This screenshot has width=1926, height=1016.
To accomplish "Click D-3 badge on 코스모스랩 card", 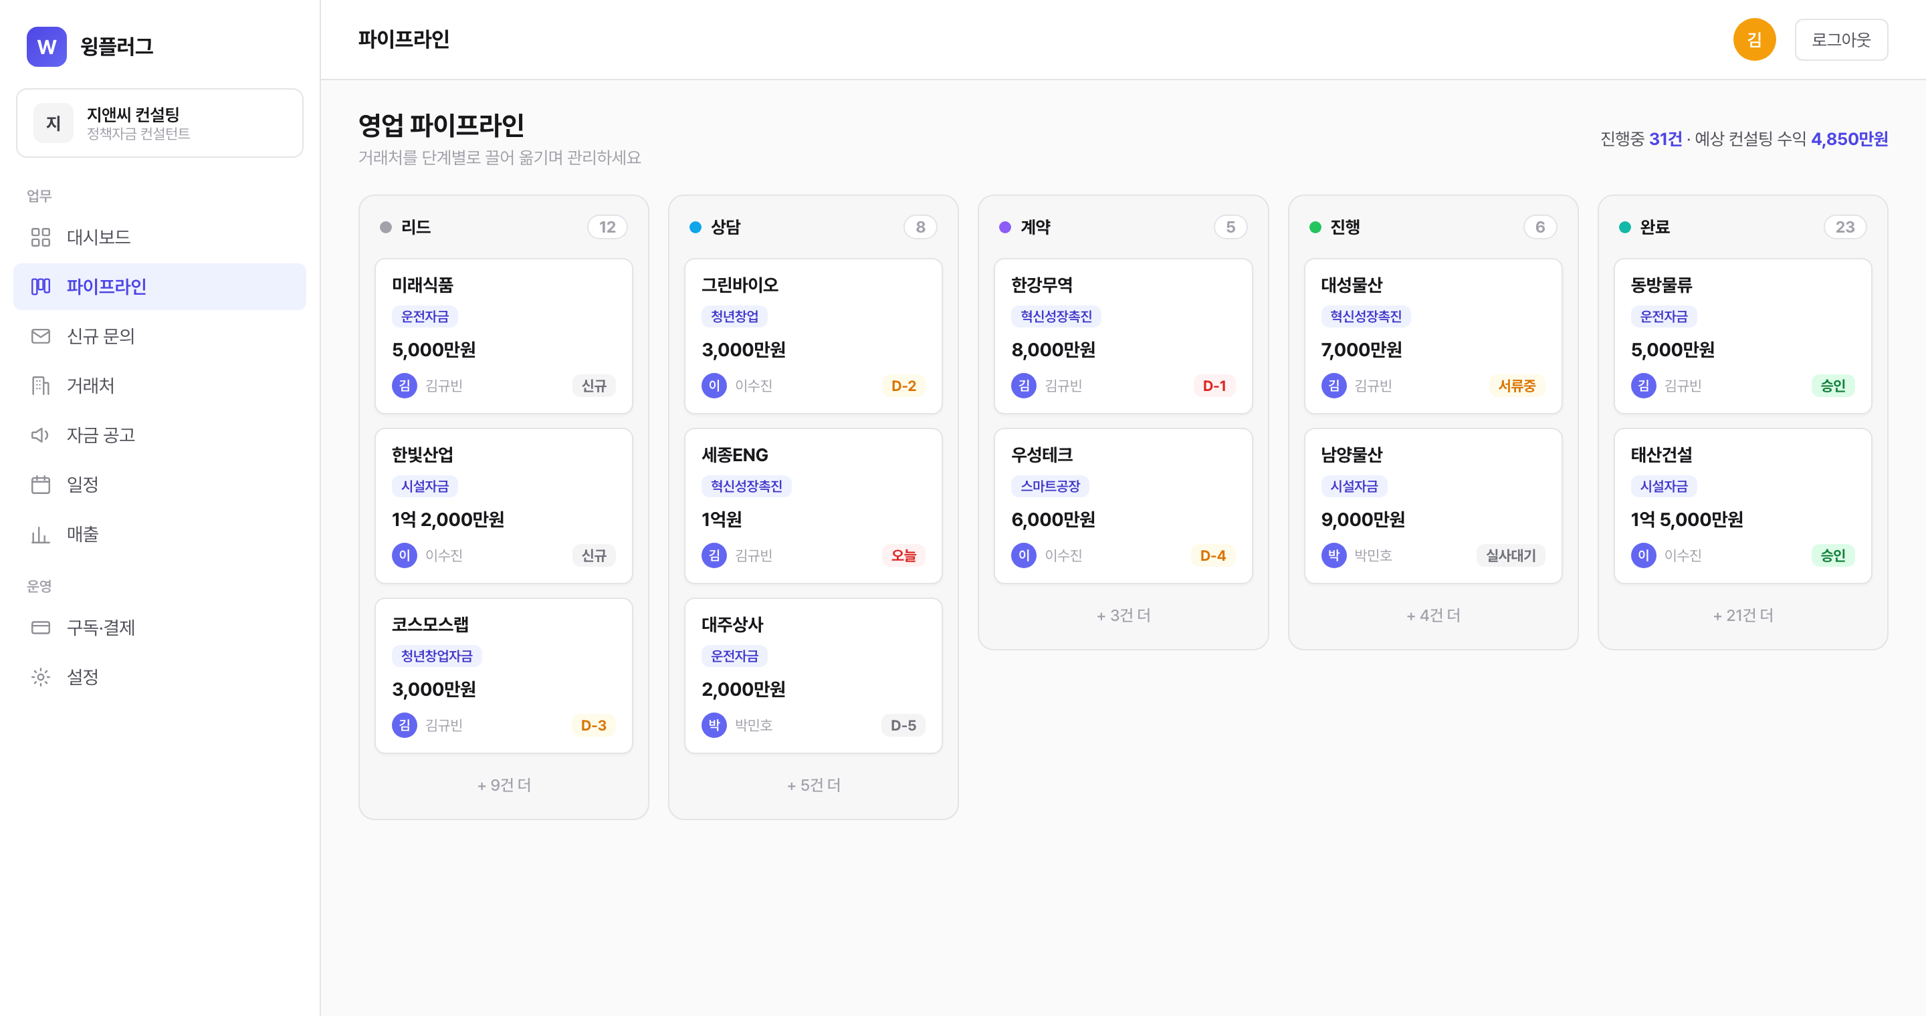I will [594, 725].
